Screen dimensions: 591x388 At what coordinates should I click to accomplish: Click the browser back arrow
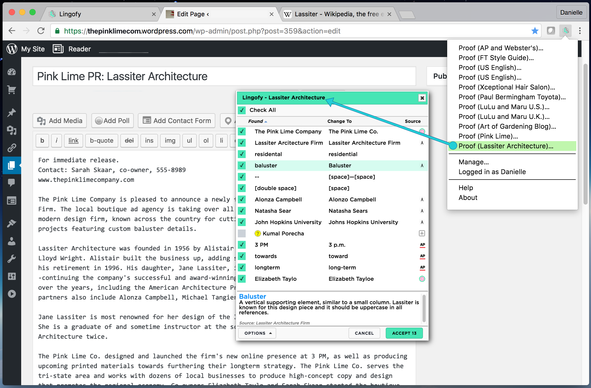point(12,31)
